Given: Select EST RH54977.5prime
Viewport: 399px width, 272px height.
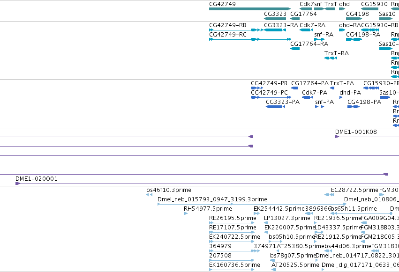Looking at the screenshot, I should [186, 213].
